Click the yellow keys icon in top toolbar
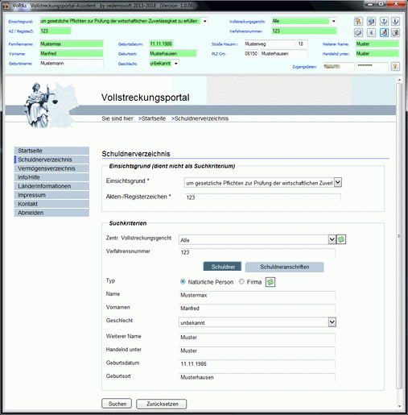The height and width of the screenshot is (415, 408). click(x=358, y=21)
